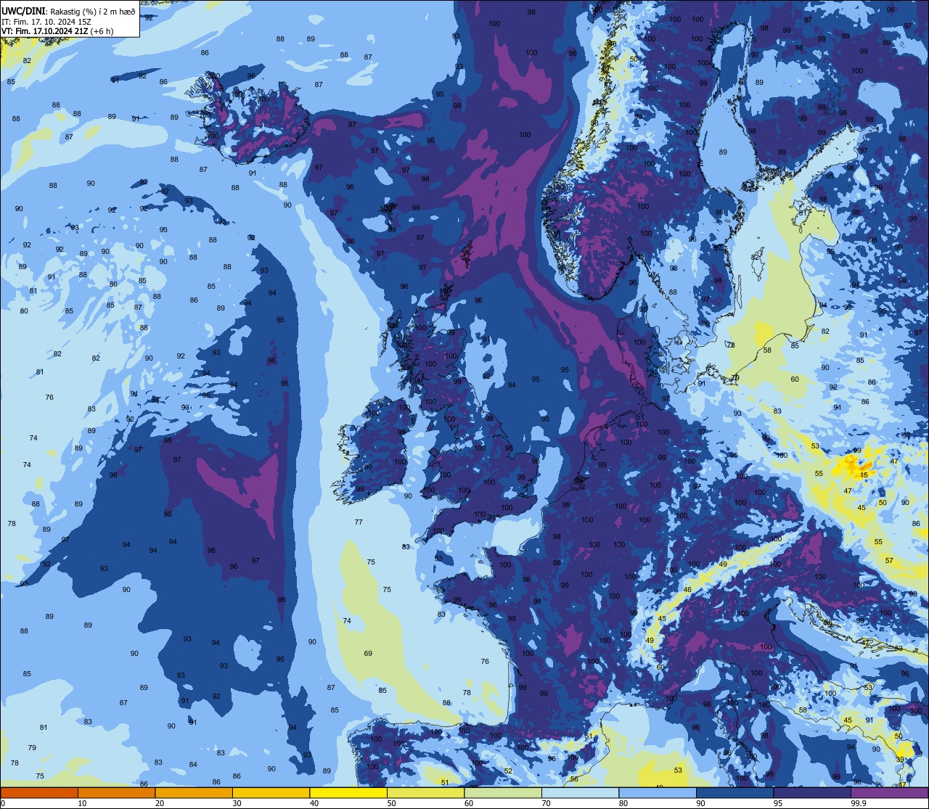Click the 30–40% amber legend segment
The height and width of the screenshot is (809, 929).
pyautogui.click(x=271, y=793)
